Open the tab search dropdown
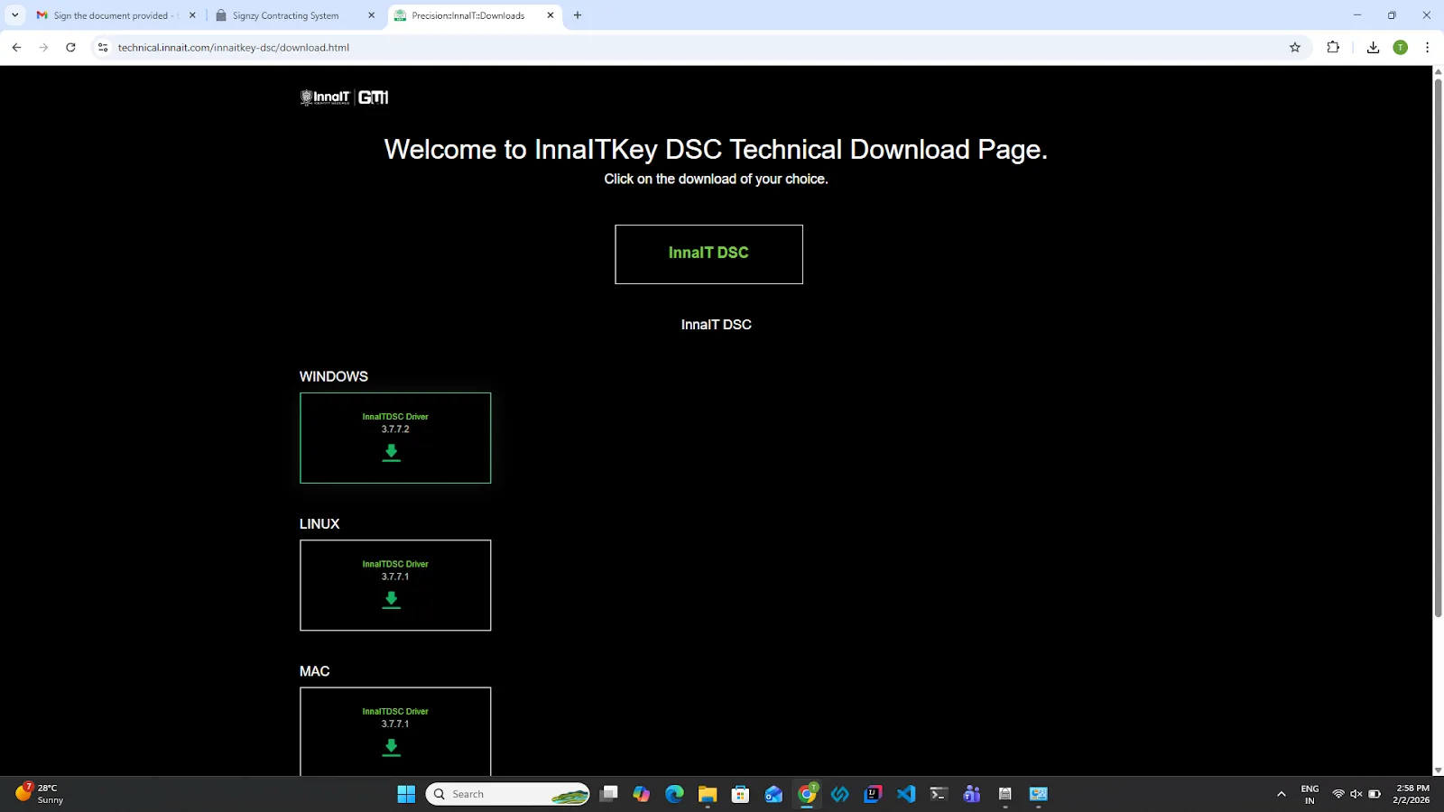 [x=14, y=15]
